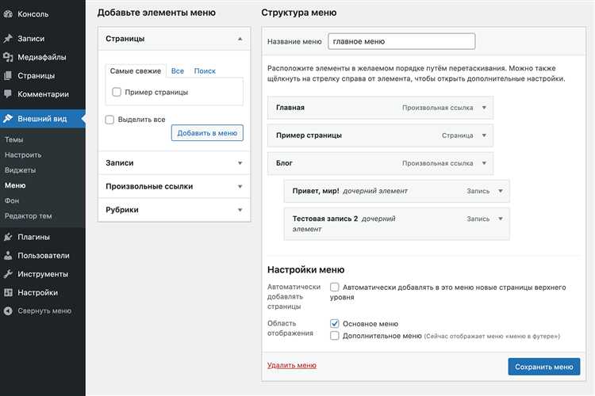Image resolution: width=595 pixels, height=396 pixels.
Task: Expand the Записи panel arrow
Action: [x=240, y=163]
